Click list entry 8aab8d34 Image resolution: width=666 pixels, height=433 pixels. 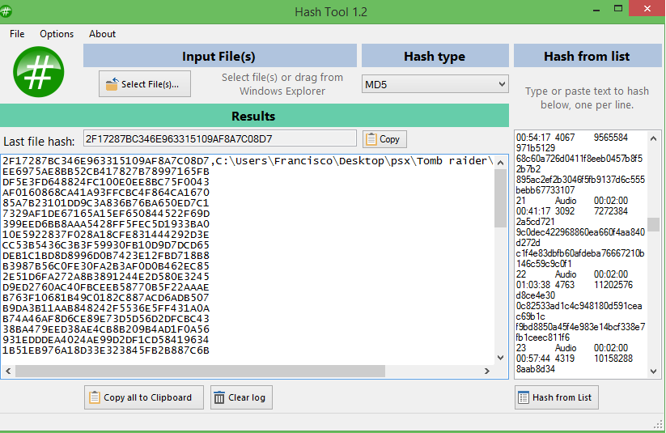pos(536,369)
